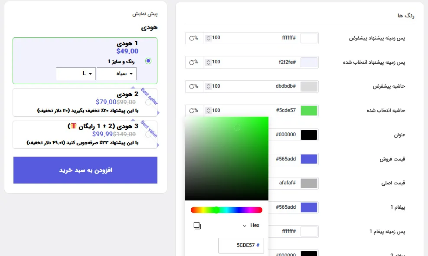Click the حاشیه انتخاب شده label
428x256 pixels.
point(386,110)
